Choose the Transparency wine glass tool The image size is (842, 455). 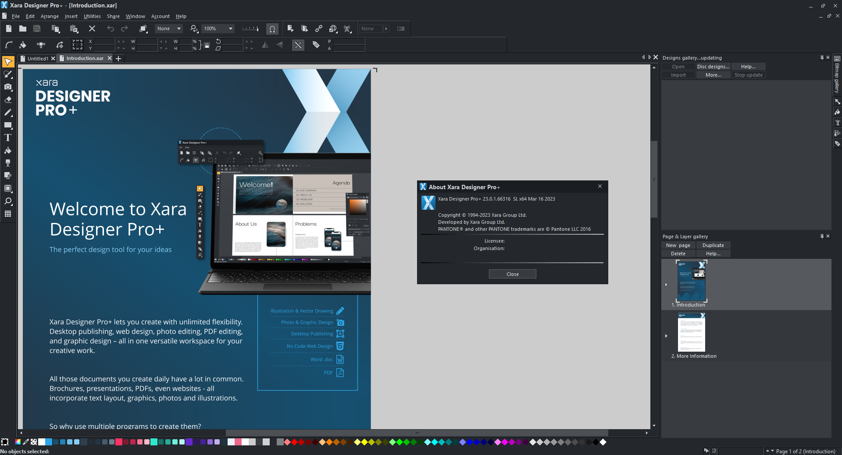tap(8, 163)
